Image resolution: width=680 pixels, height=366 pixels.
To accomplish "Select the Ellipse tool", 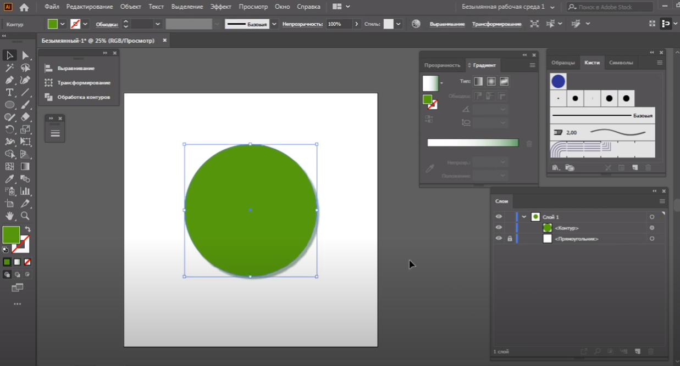I will click(9, 105).
